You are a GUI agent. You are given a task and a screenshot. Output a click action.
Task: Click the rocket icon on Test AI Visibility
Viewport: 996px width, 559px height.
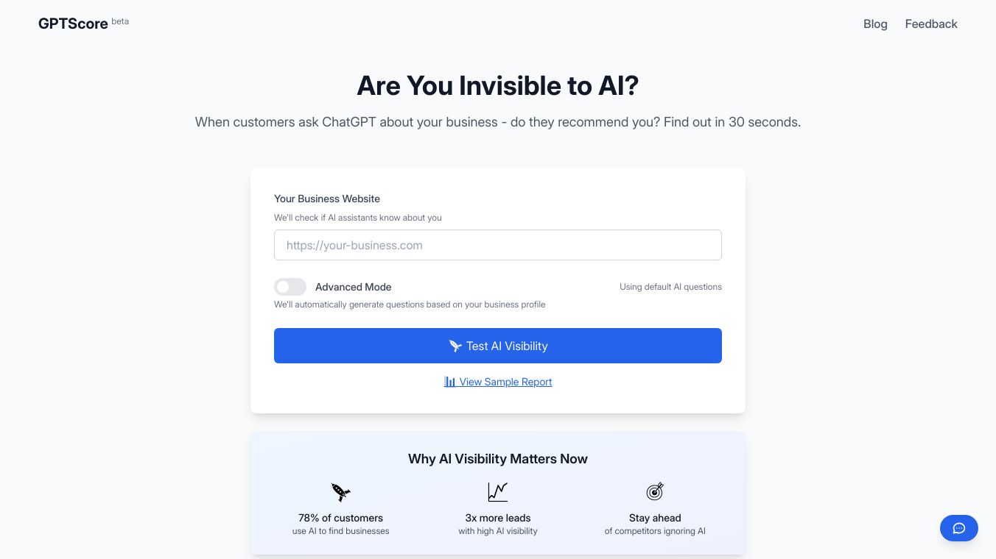[x=455, y=346]
